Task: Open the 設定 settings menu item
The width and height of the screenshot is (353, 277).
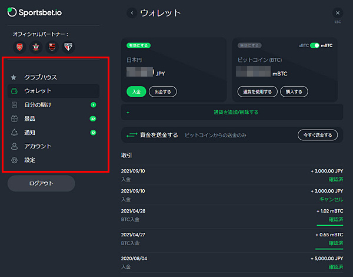Action: coord(30,160)
